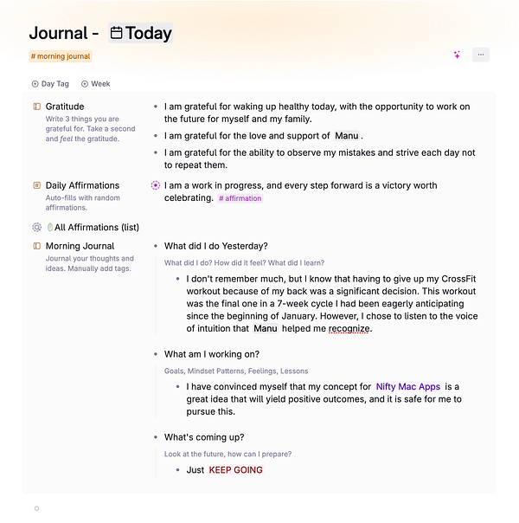519x523 pixels.
Task: Open the #morning journal supertag
Action: (x=61, y=56)
